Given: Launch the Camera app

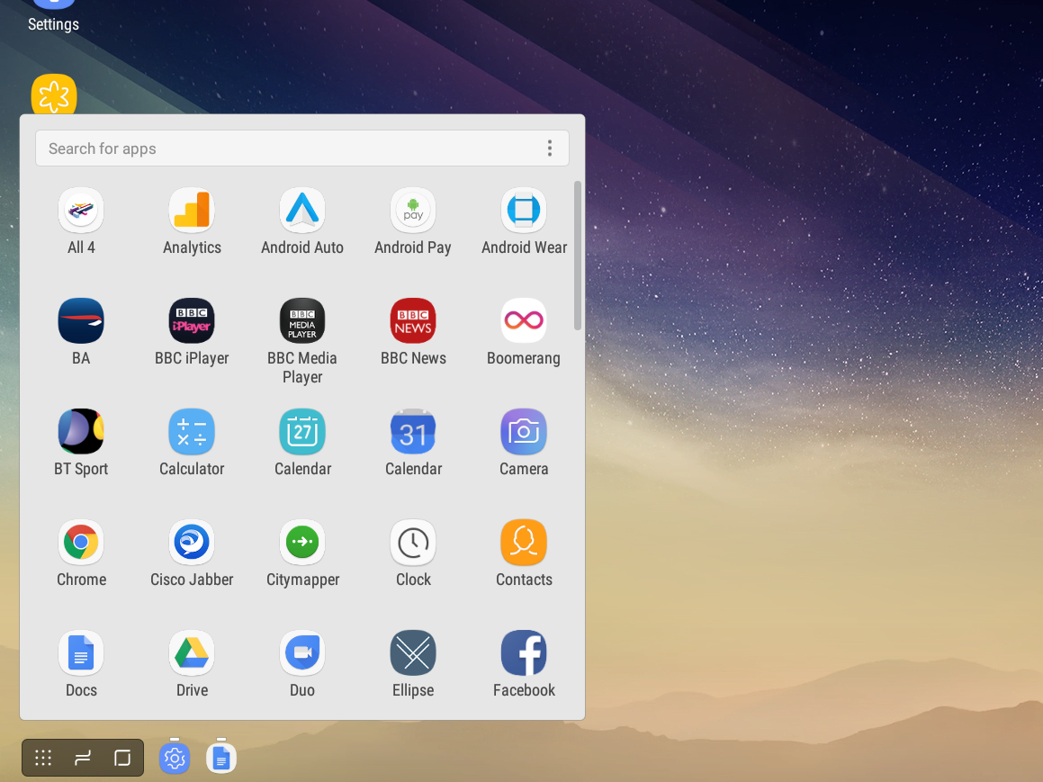Looking at the screenshot, I should coord(524,432).
